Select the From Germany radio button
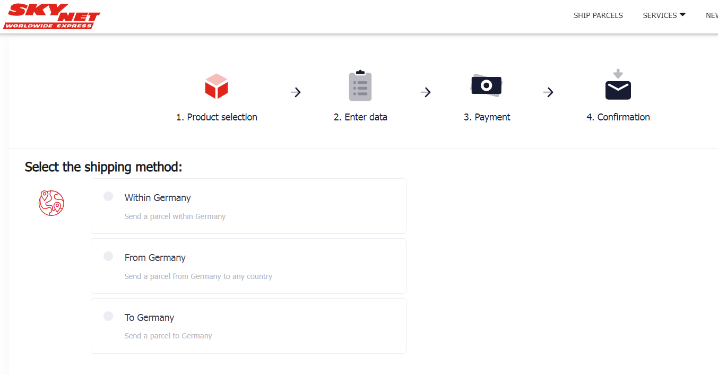This screenshot has width=718, height=375. [x=108, y=256]
